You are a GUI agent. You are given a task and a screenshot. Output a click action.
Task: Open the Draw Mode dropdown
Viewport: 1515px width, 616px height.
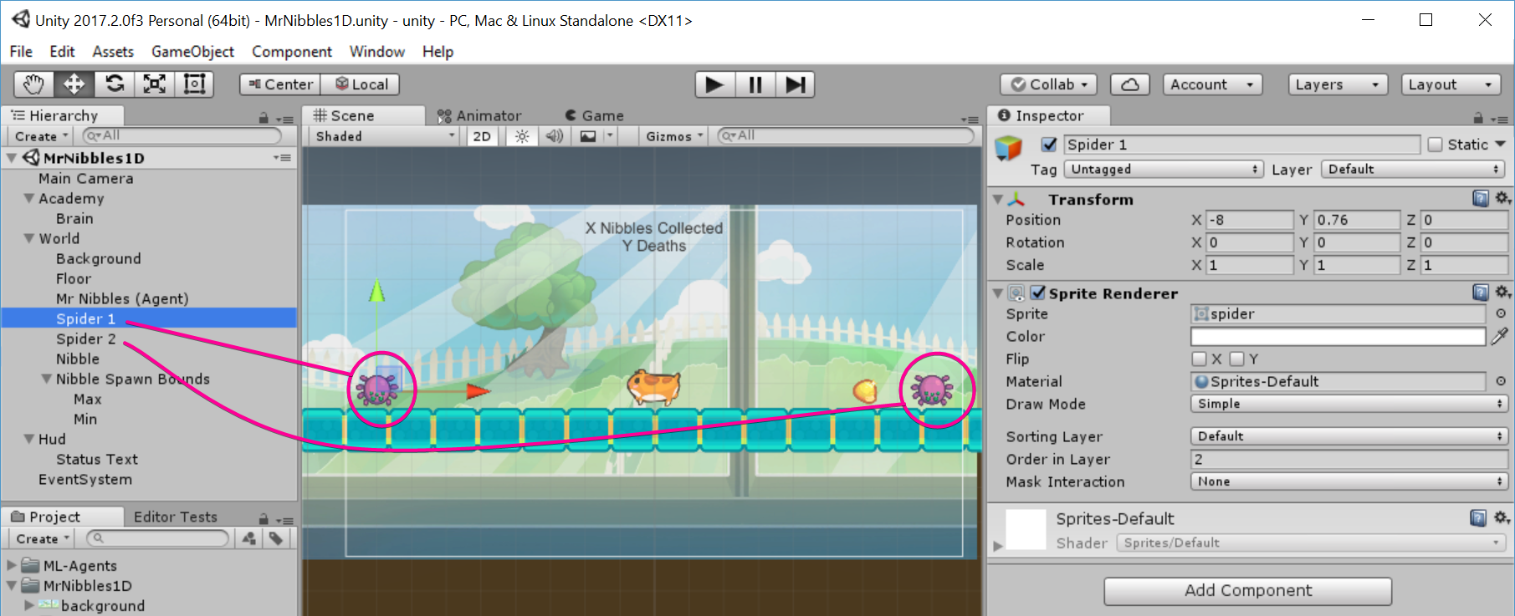[1347, 404]
